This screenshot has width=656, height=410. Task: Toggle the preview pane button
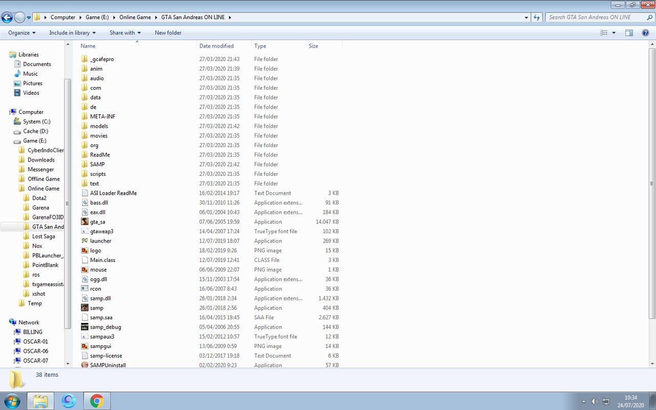click(x=629, y=33)
